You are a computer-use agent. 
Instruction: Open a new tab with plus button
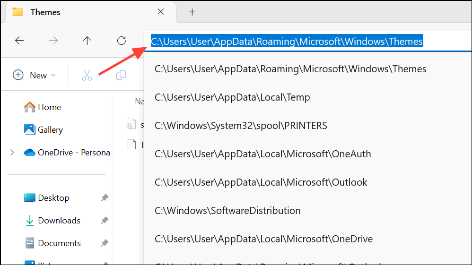pos(192,12)
